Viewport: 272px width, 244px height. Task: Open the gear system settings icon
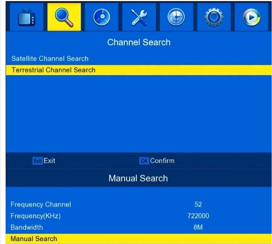point(214,17)
